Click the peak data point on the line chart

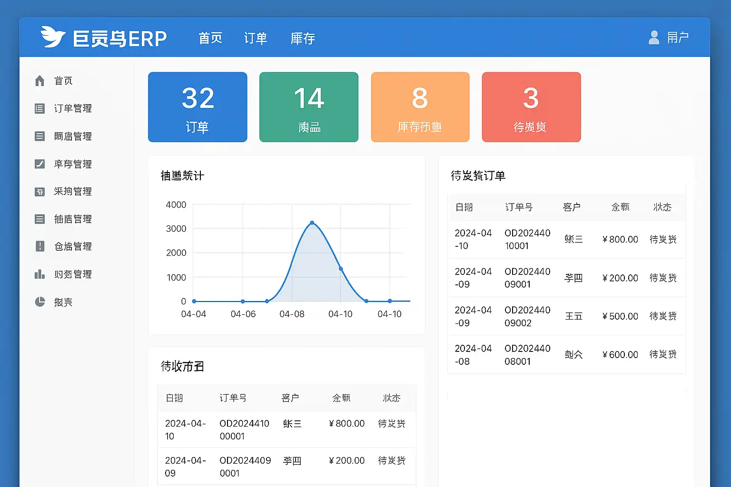[312, 223]
